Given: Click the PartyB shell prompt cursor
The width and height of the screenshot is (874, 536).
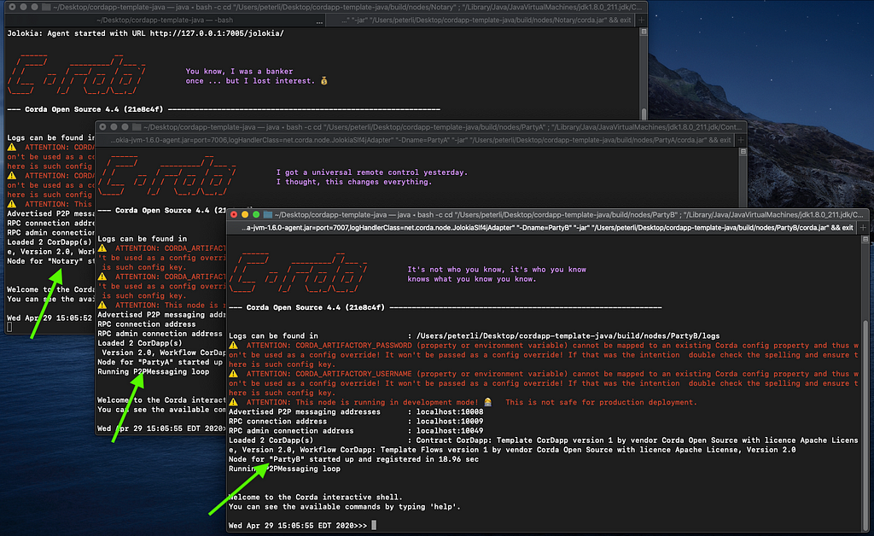Looking at the screenshot, I should coord(374,525).
